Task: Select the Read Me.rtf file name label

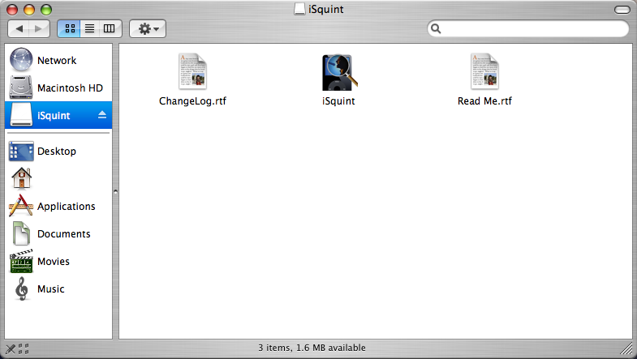Action: 484,101
